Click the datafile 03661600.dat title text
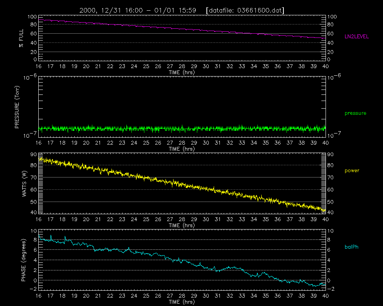This screenshot has width=383, height=306. tap(245, 10)
